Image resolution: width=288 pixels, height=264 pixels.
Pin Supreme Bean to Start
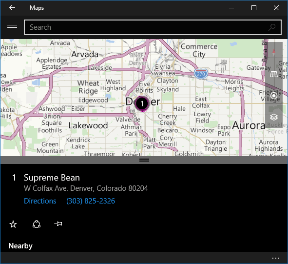pyautogui.click(x=58, y=224)
